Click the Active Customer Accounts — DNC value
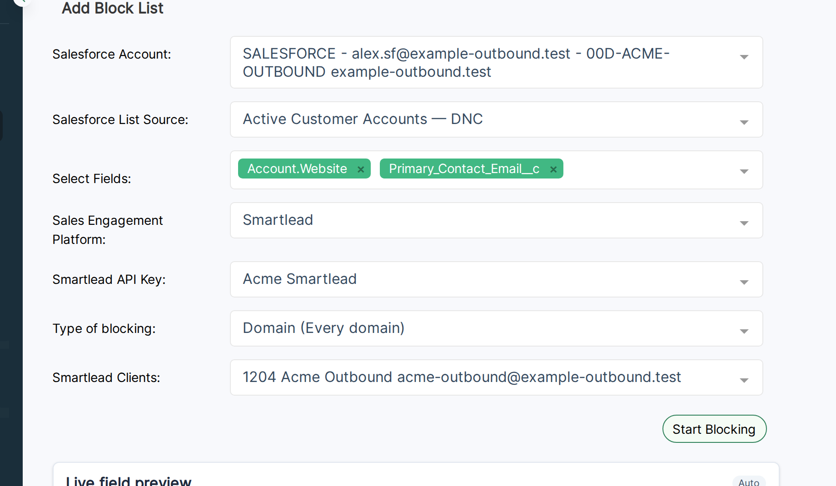 click(363, 119)
